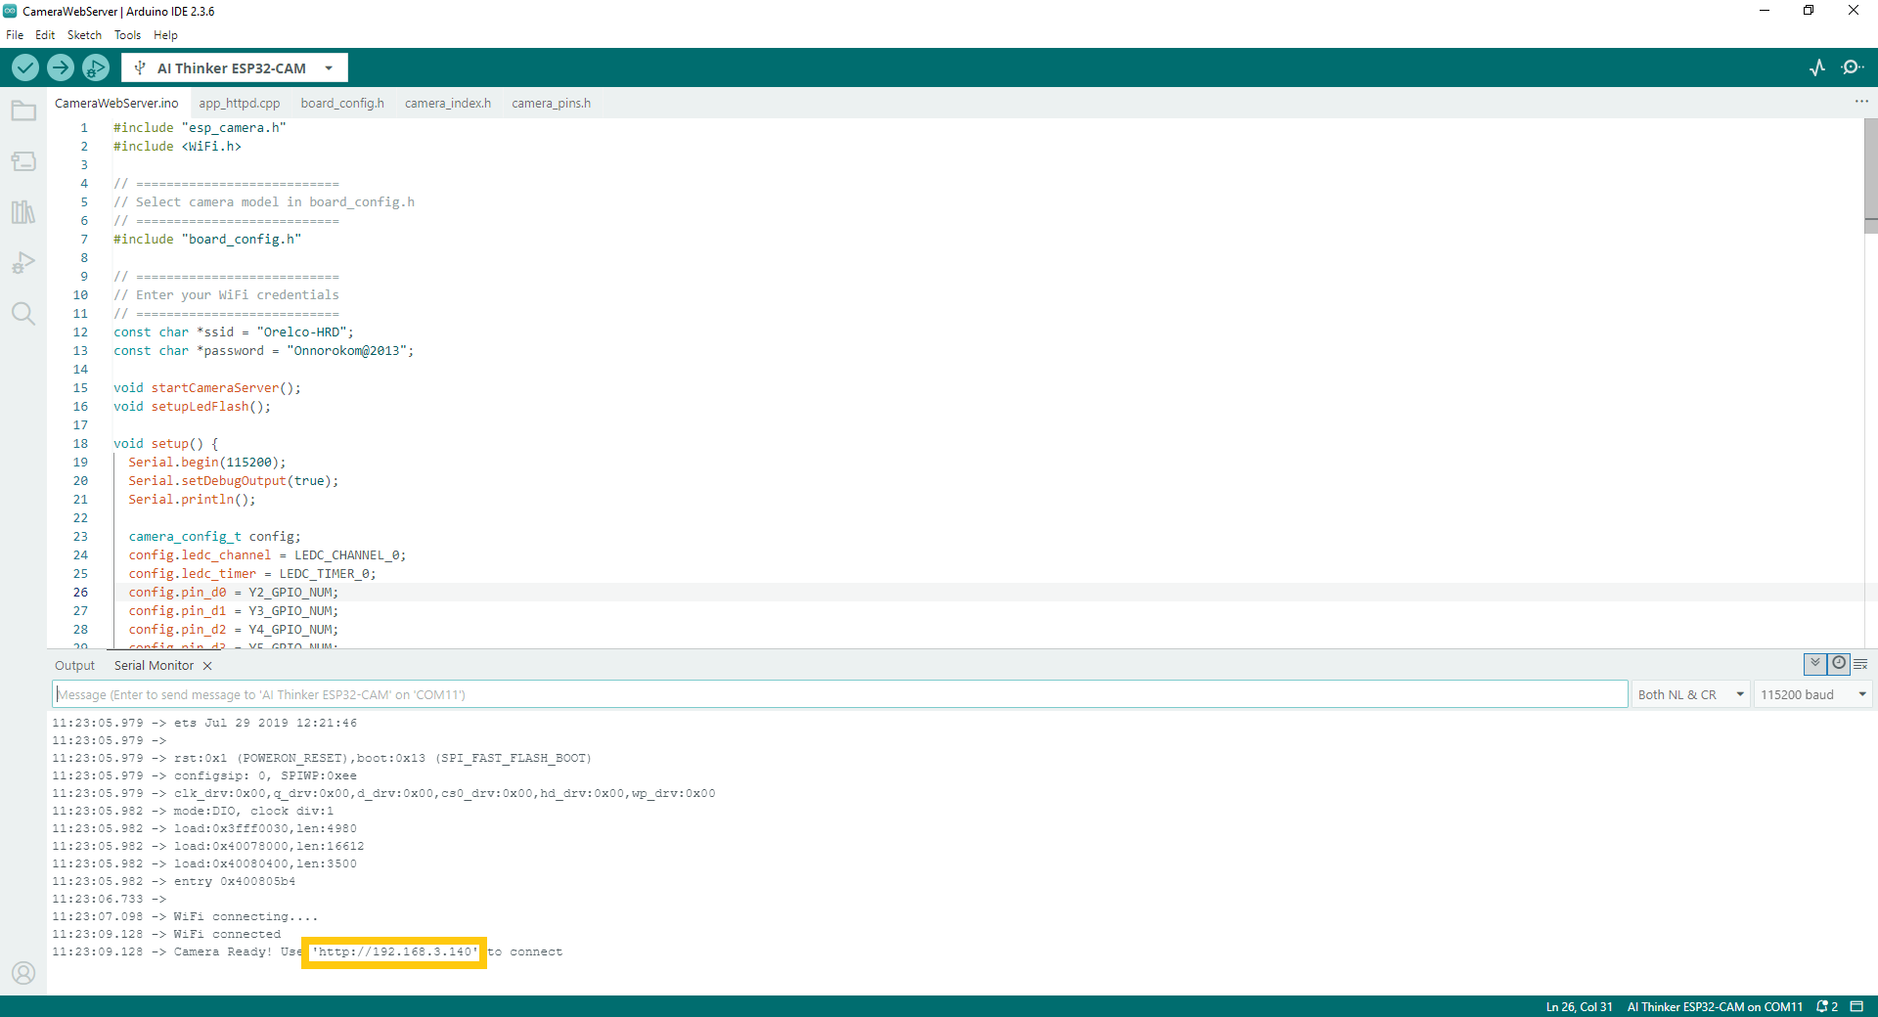
Task: Close the Serial Monitor tab
Action: tap(207, 666)
